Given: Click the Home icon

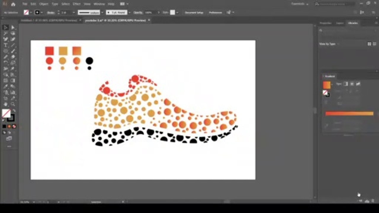Looking at the screenshot, I should 13,4.
